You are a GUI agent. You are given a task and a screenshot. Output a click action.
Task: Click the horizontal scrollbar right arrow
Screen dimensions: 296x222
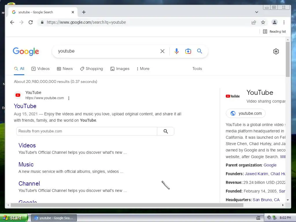pyautogui.click(x=283, y=205)
